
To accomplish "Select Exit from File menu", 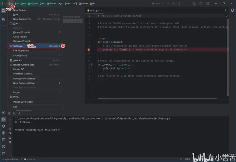I will (x=36, y=107).
